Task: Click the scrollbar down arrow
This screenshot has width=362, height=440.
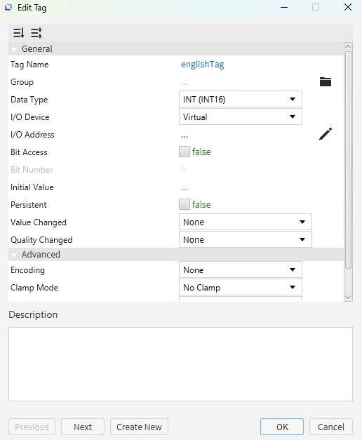Action: click(x=348, y=298)
